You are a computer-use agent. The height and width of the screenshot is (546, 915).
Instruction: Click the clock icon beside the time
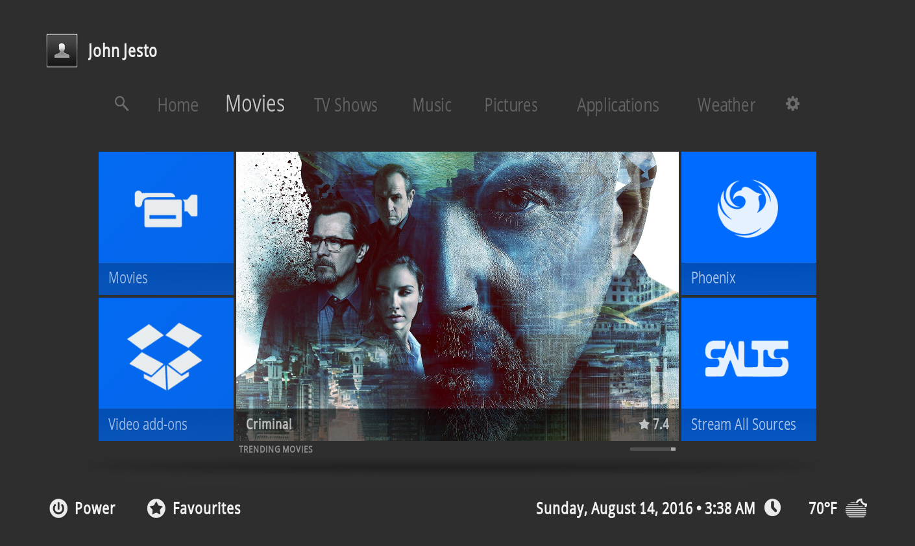pos(772,508)
